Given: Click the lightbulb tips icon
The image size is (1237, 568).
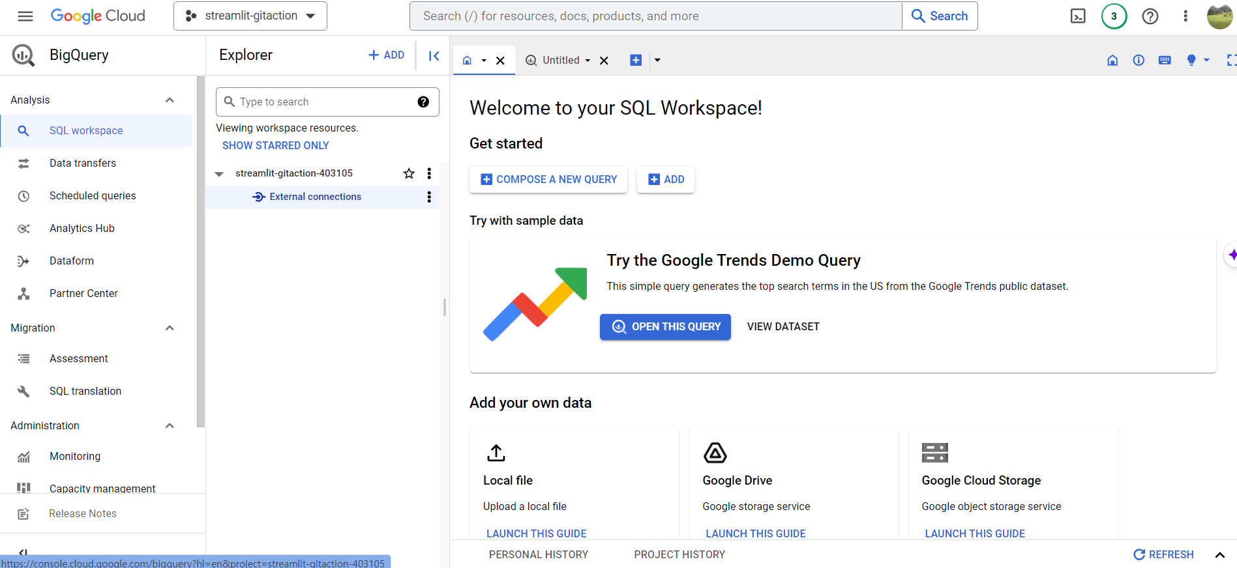Looking at the screenshot, I should tap(1191, 60).
